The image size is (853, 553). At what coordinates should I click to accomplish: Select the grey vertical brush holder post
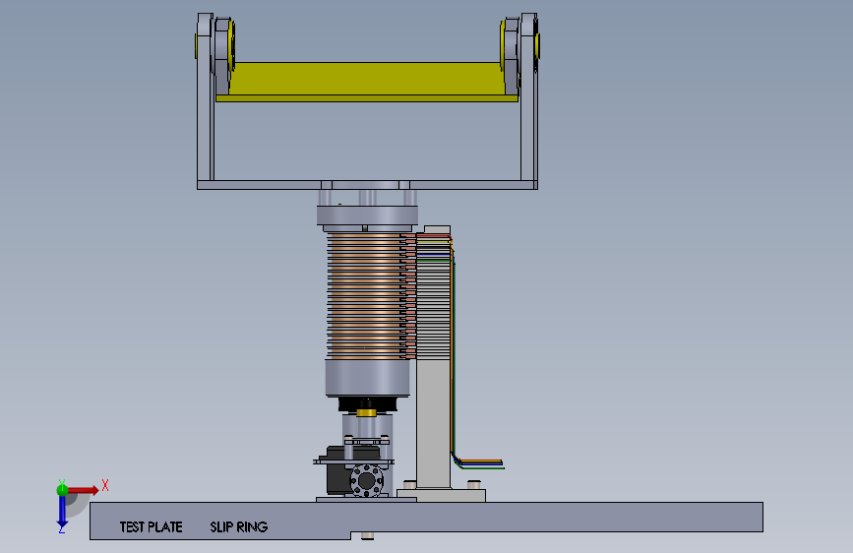coord(434,423)
